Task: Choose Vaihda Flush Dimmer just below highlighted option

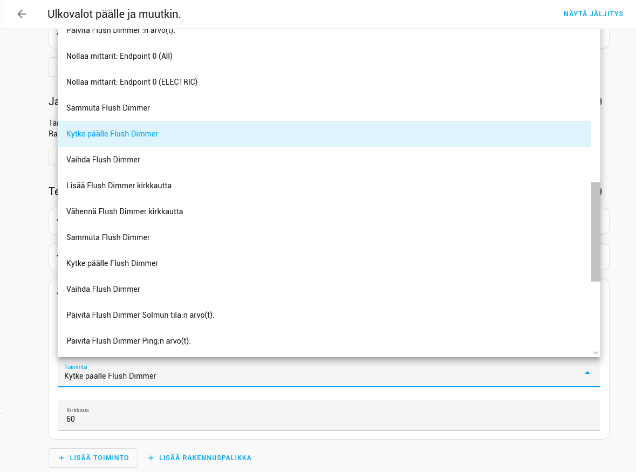Action: click(x=103, y=160)
